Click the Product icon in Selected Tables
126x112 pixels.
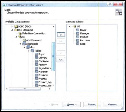[x=77, y=37]
